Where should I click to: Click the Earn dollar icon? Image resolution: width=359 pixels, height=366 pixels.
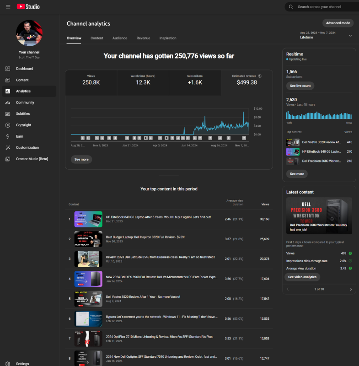pos(8,136)
